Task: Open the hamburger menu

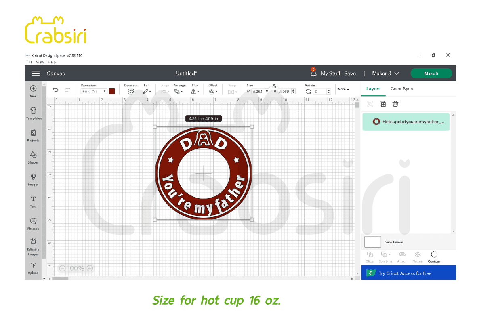Action: pos(36,73)
